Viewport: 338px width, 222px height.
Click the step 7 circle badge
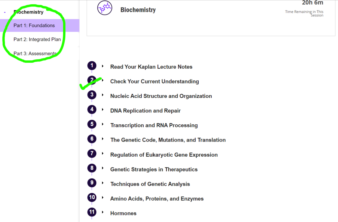click(92, 153)
